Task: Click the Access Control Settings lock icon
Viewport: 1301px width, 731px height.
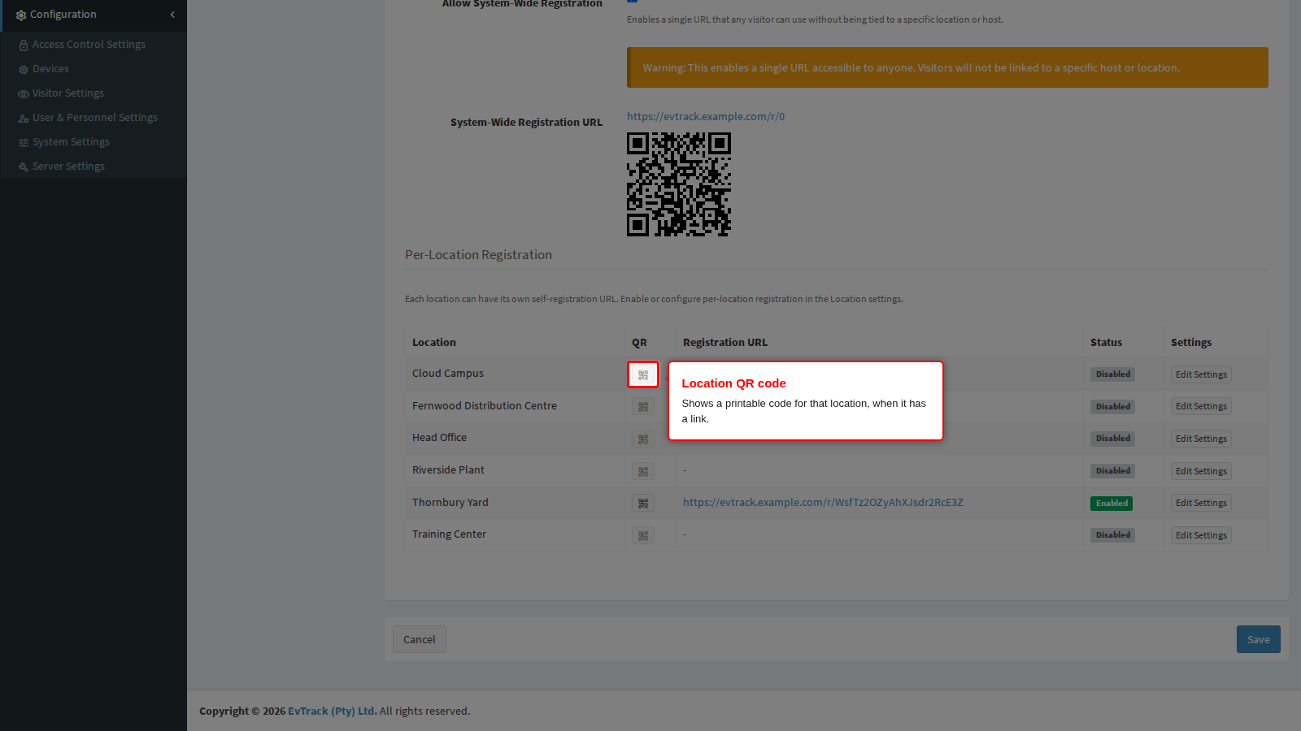Action: point(24,45)
